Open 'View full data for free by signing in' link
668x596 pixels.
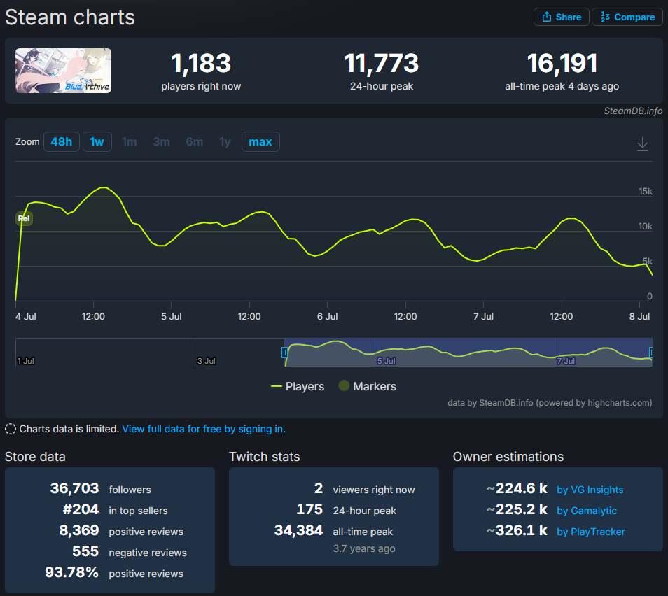click(204, 429)
